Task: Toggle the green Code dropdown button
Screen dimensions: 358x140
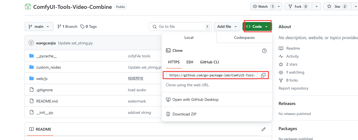Action: point(257,26)
